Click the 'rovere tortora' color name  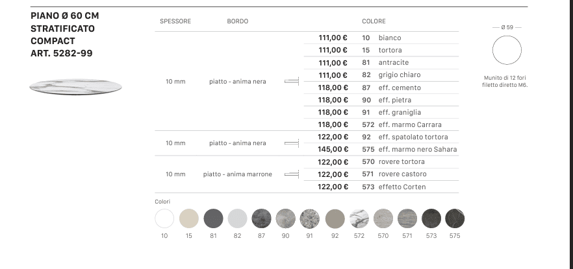pos(401,162)
